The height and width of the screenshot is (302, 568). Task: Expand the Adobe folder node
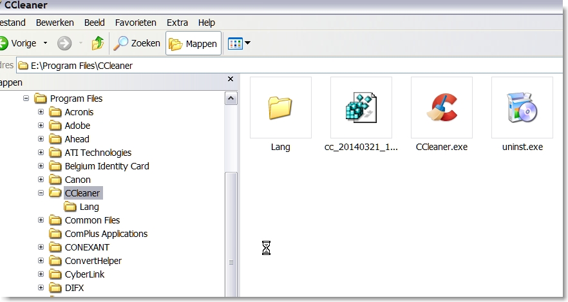(41, 126)
